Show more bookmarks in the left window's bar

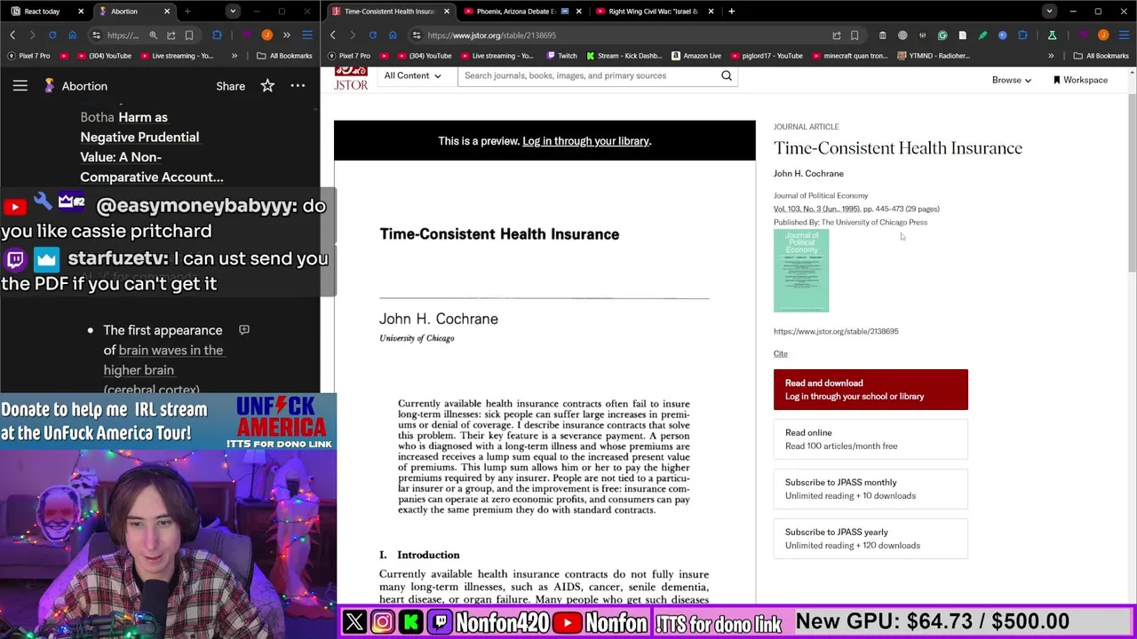(x=235, y=56)
